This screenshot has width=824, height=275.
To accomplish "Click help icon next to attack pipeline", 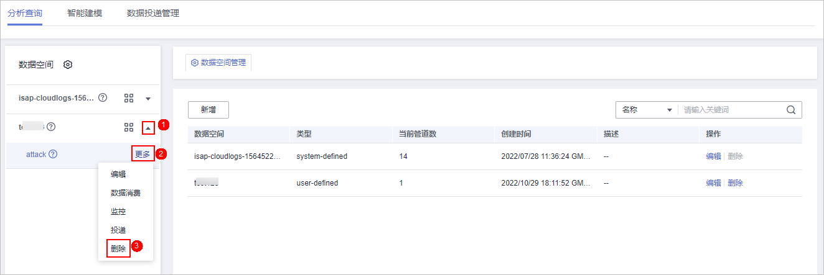I will coord(53,154).
